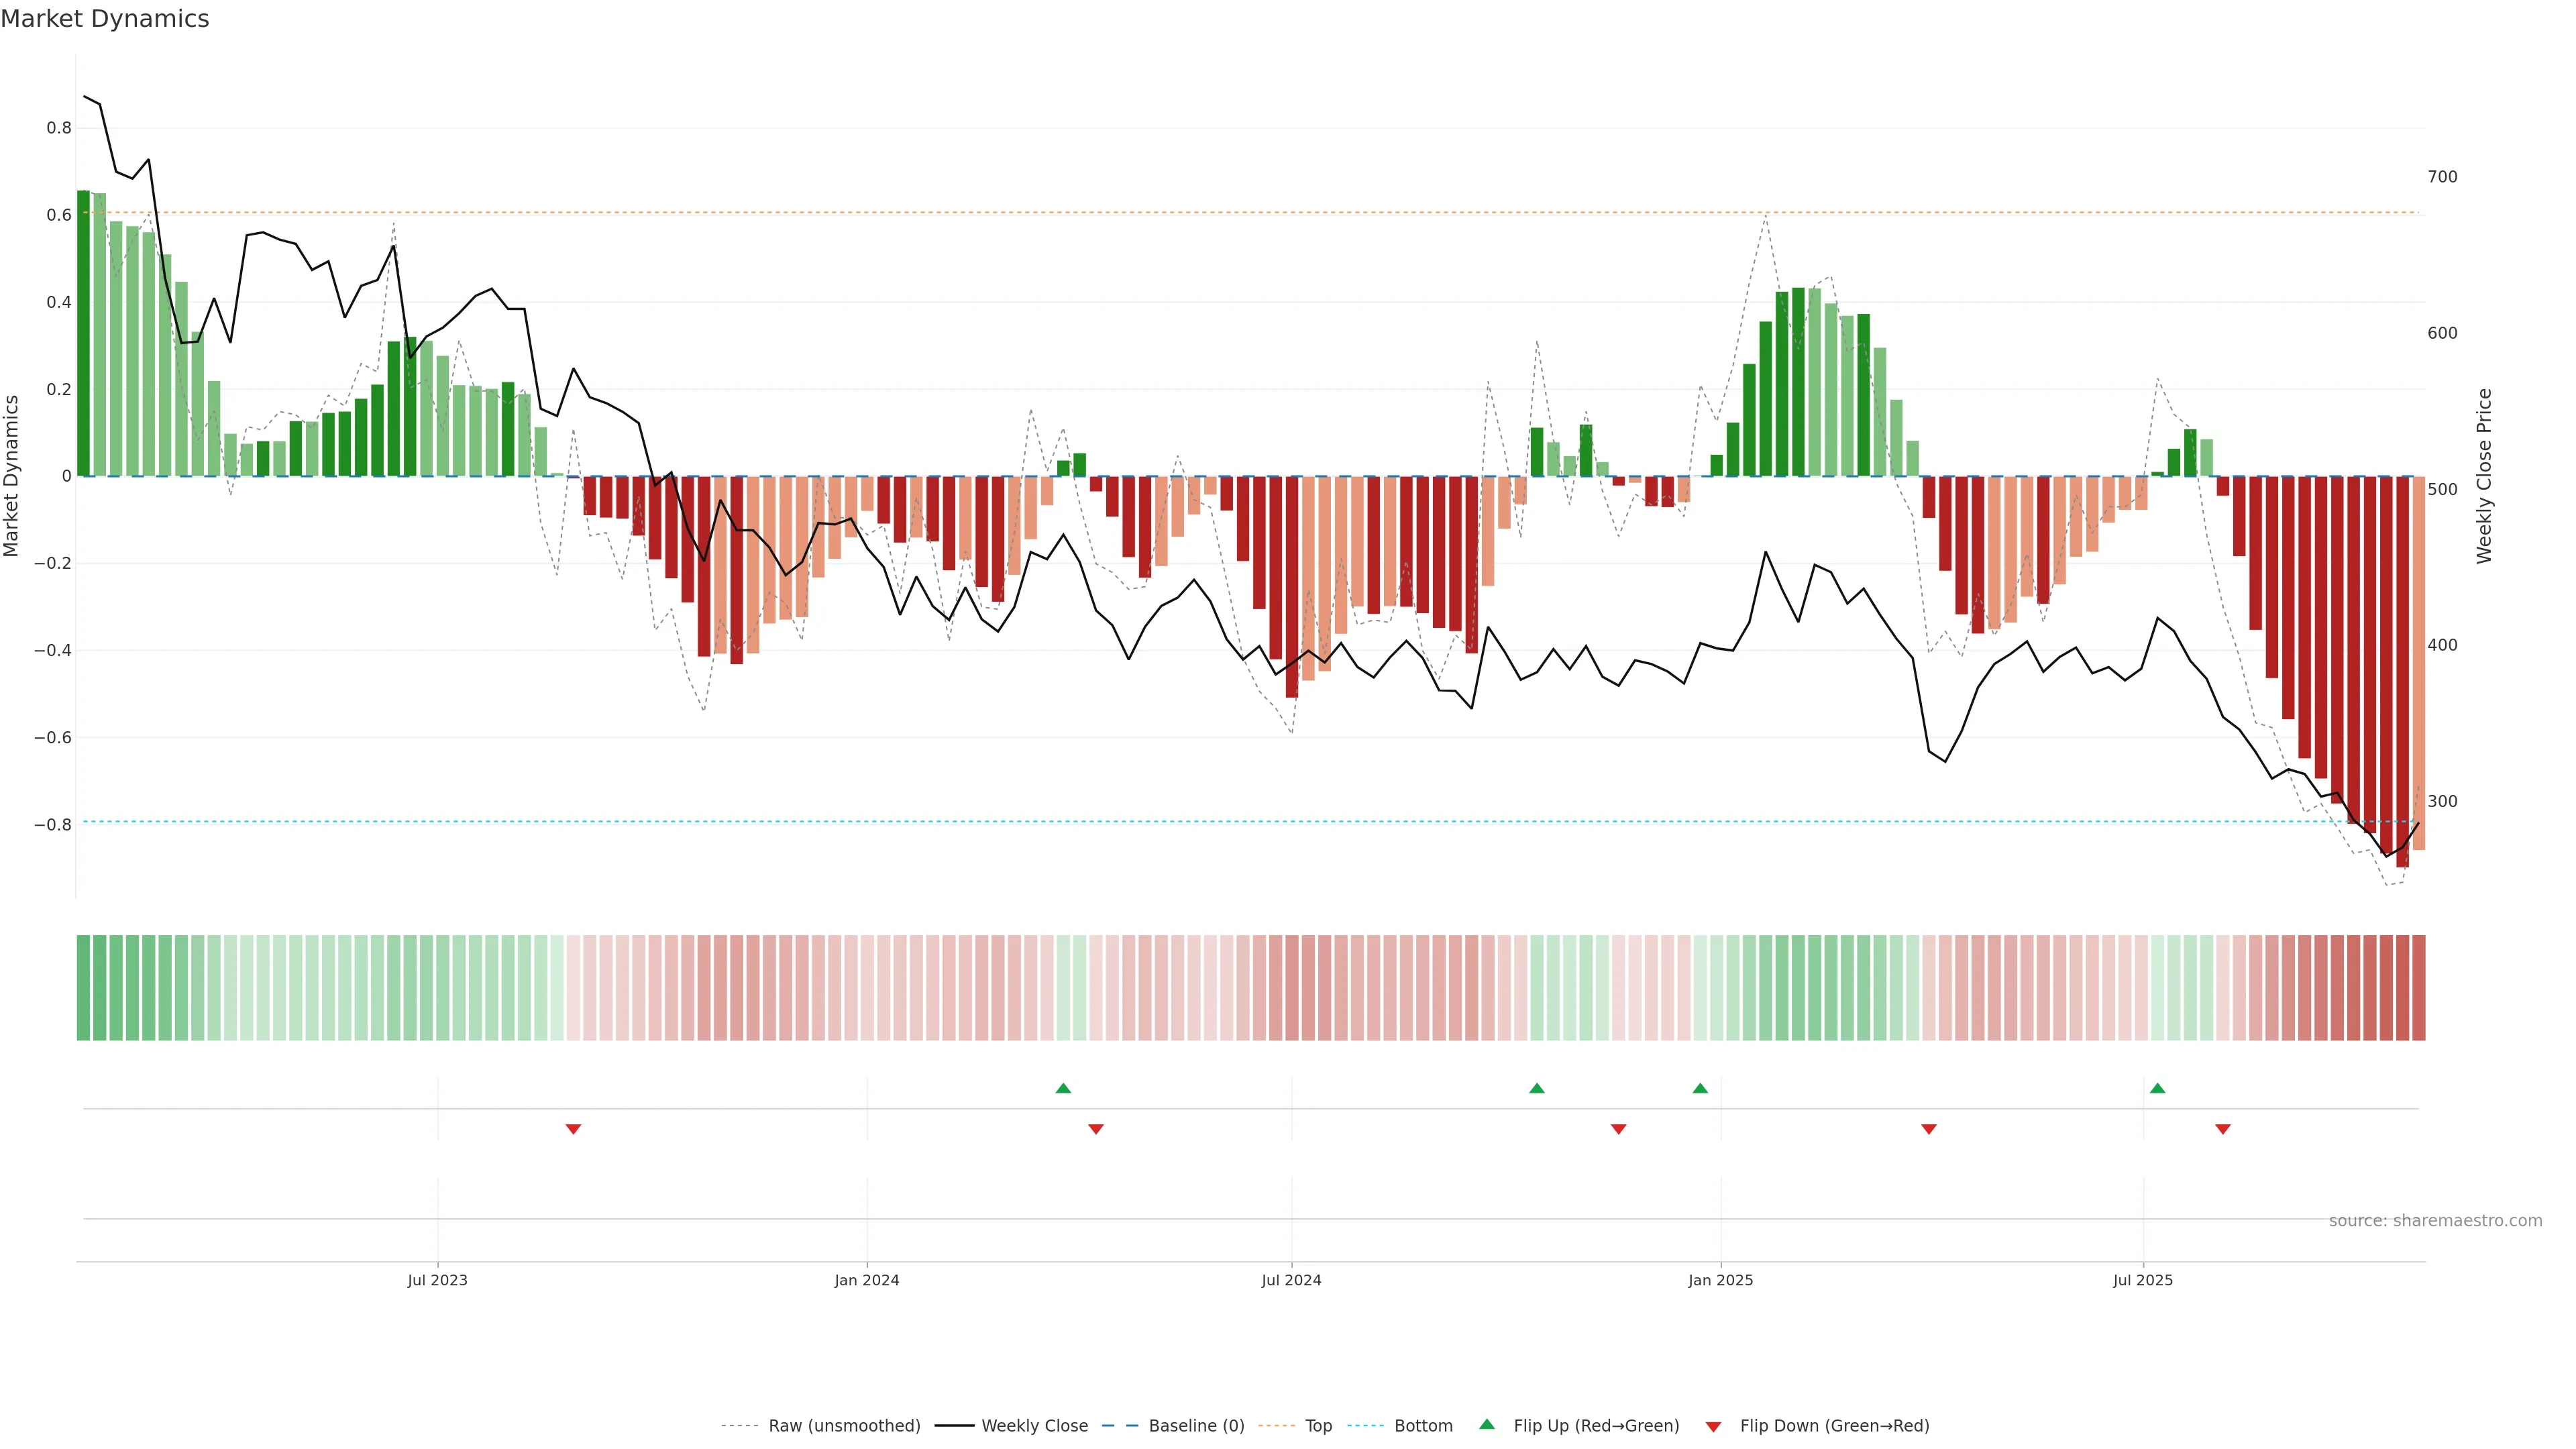
Task: Click the leftmost red Flip Down triangle marker
Action: click(x=573, y=1129)
